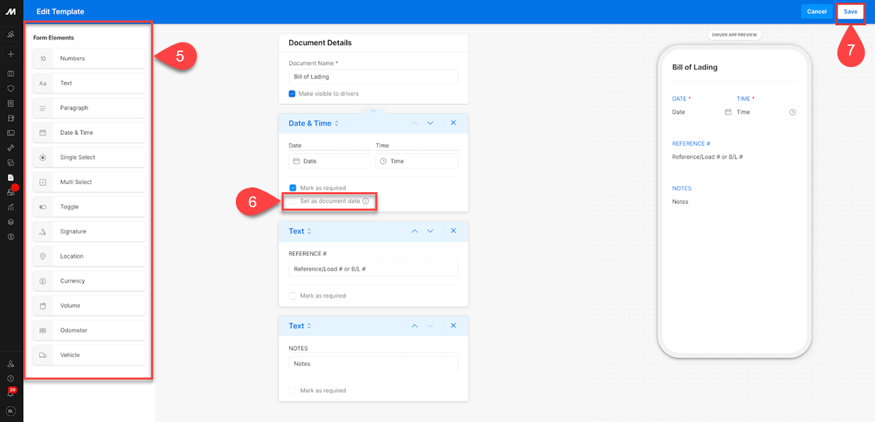This screenshot has width=875, height=422.
Task: Open the help question mark icon
Action: click(x=11, y=378)
